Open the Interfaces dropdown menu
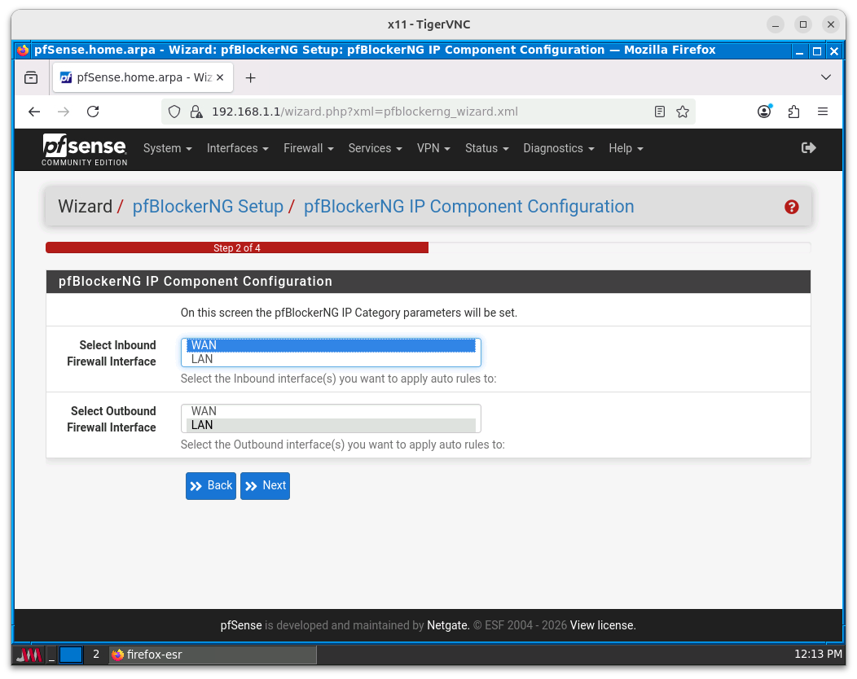Image resolution: width=857 pixels, height=679 pixels. pyautogui.click(x=237, y=149)
